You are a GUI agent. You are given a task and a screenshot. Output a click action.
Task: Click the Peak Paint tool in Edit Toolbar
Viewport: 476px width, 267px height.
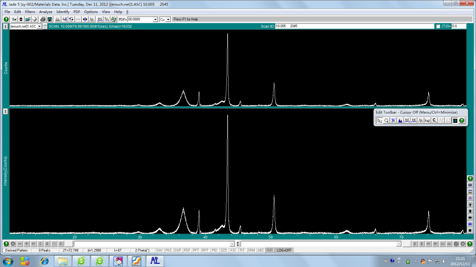tap(393, 121)
